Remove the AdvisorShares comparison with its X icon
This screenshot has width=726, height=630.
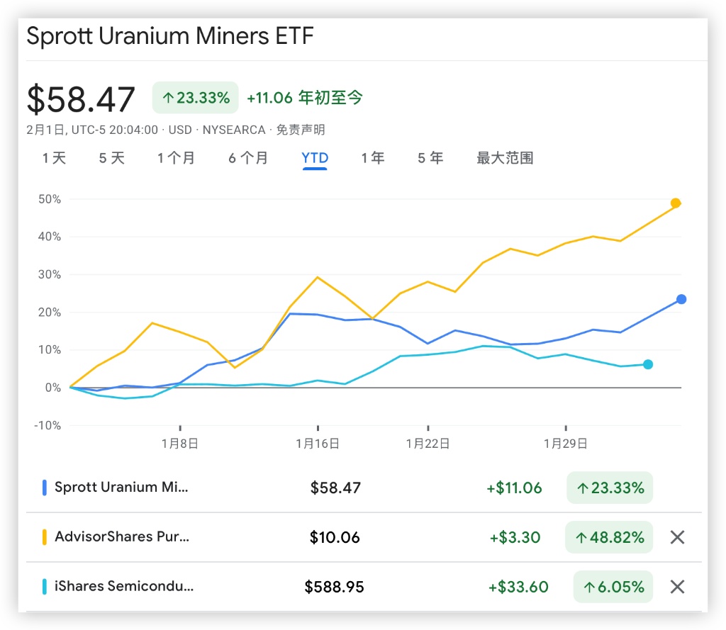pyautogui.click(x=677, y=537)
